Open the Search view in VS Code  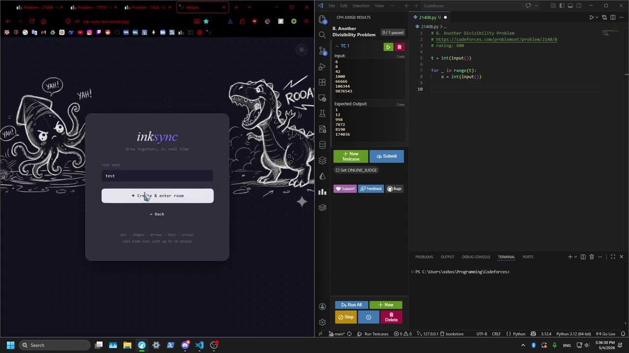322,35
